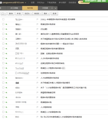The height and width of the screenshot is (119, 108).
Task: Click replied arrow on 人才租房咨询 row
Action: coord(6,107)
